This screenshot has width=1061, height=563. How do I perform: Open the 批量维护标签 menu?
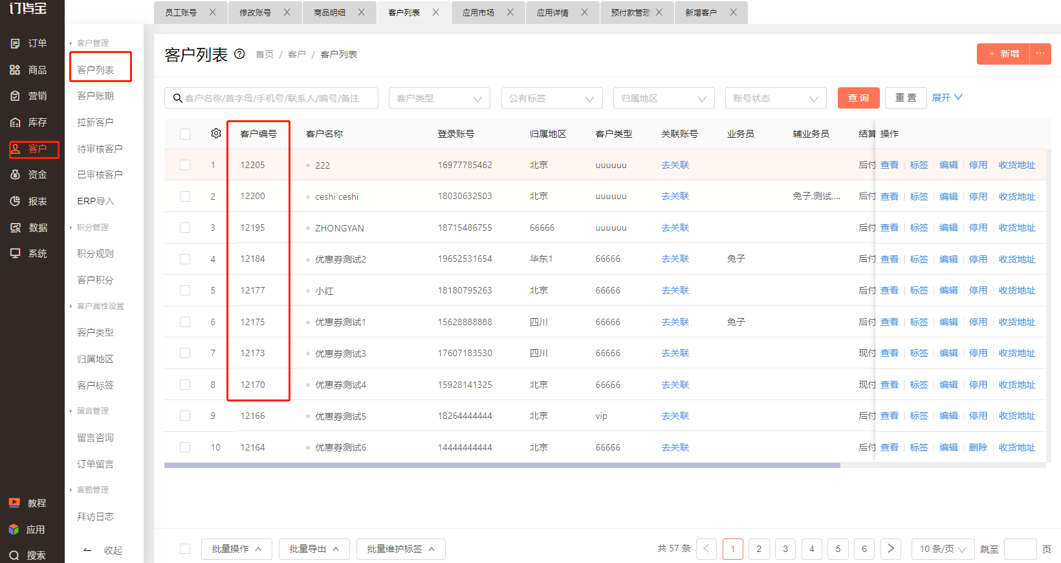tap(401, 549)
